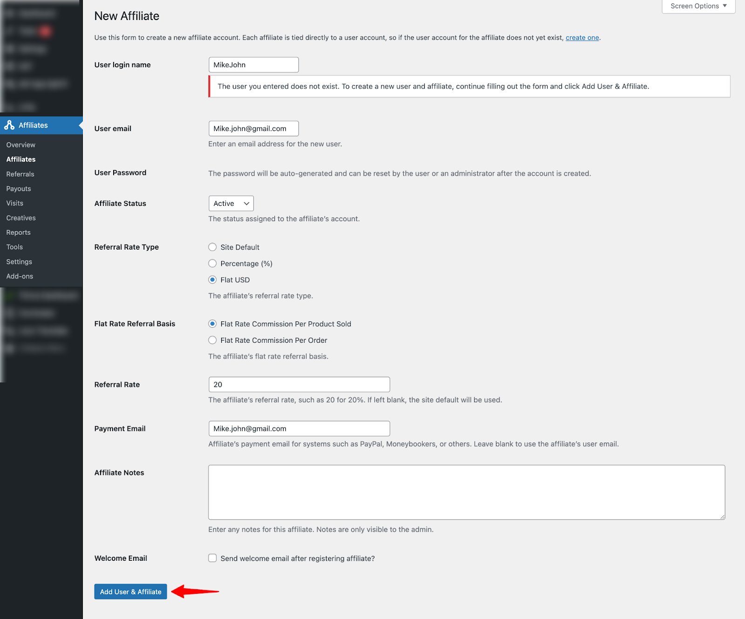The height and width of the screenshot is (619, 745).
Task: View the Creatives section
Action: (x=20, y=218)
